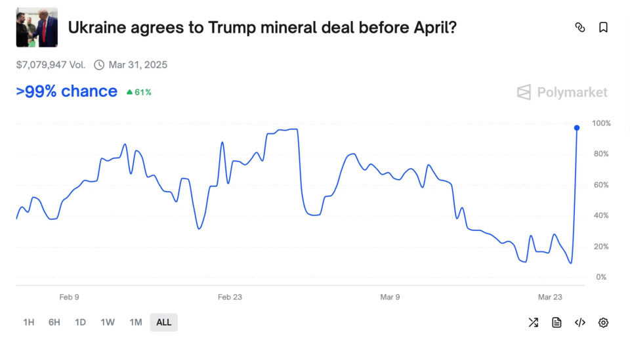This screenshot has height=338, width=630.
Task: Click the Mar 31, 2025 end date
Action: [x=138, y=65]
